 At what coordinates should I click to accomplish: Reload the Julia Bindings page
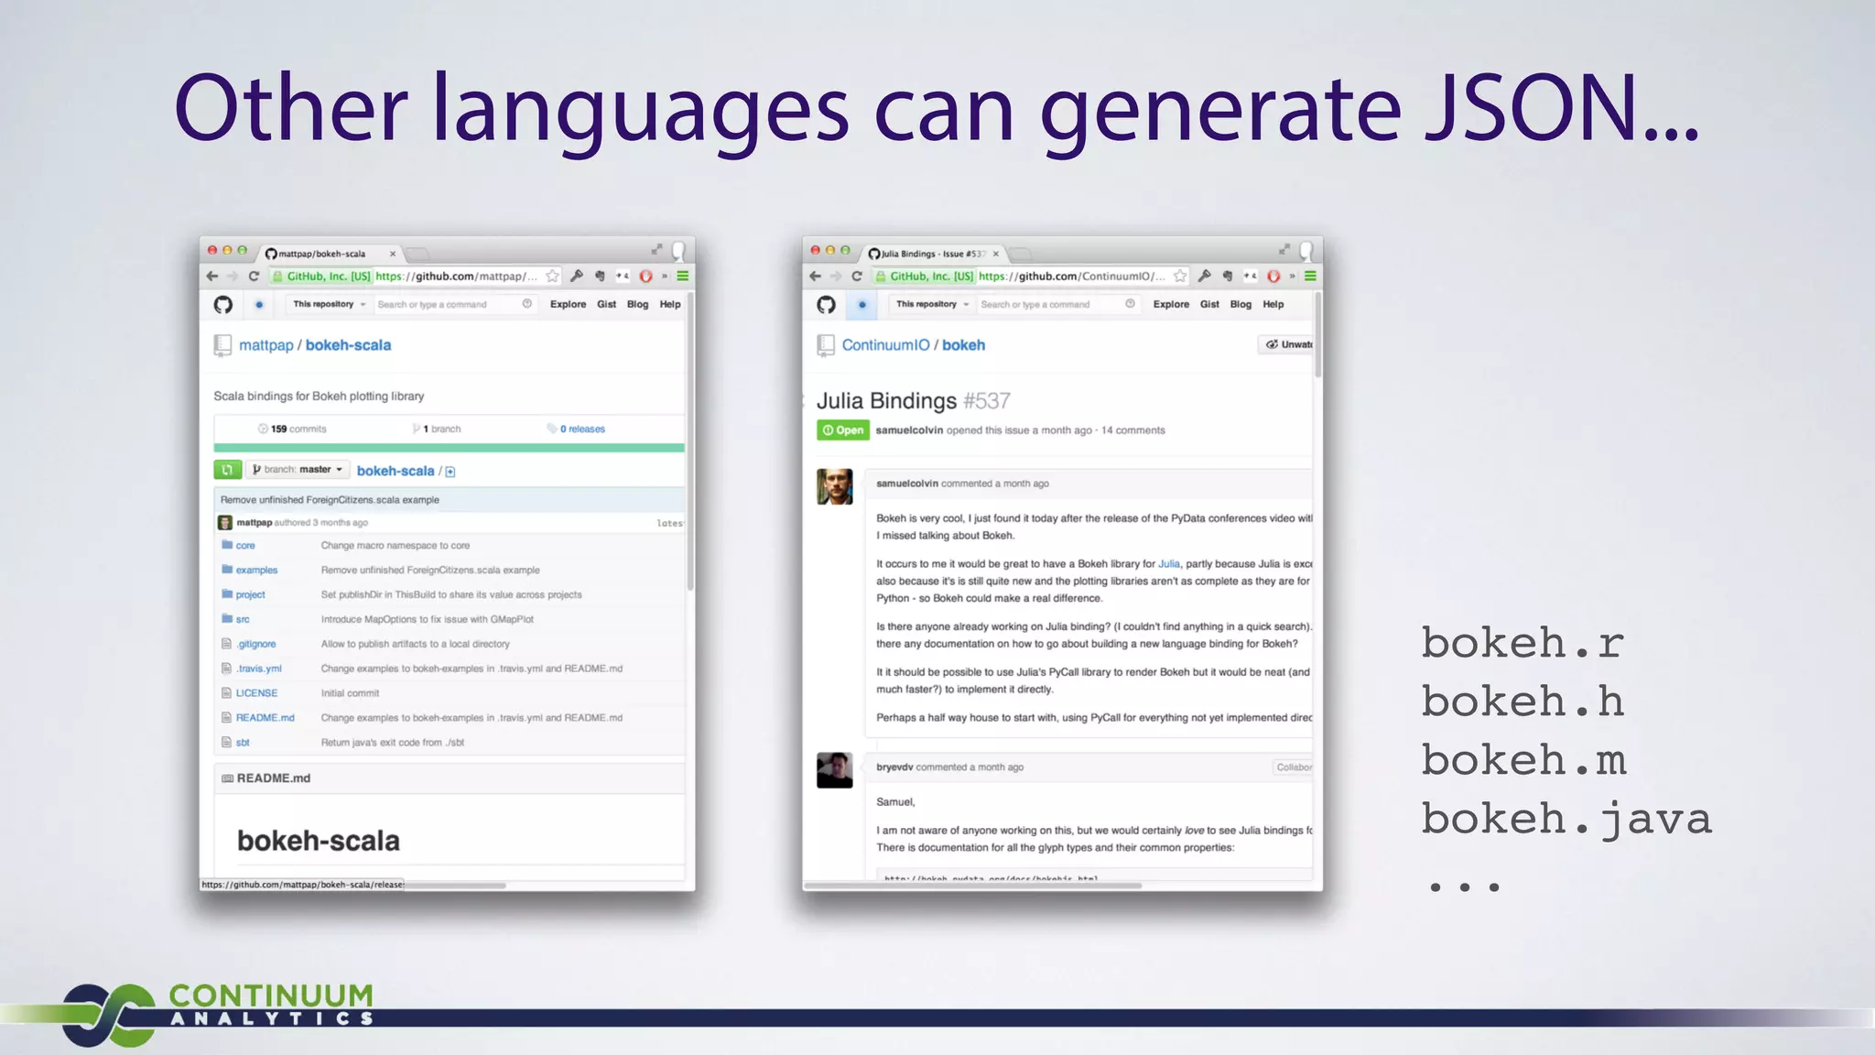click(857, 276)
